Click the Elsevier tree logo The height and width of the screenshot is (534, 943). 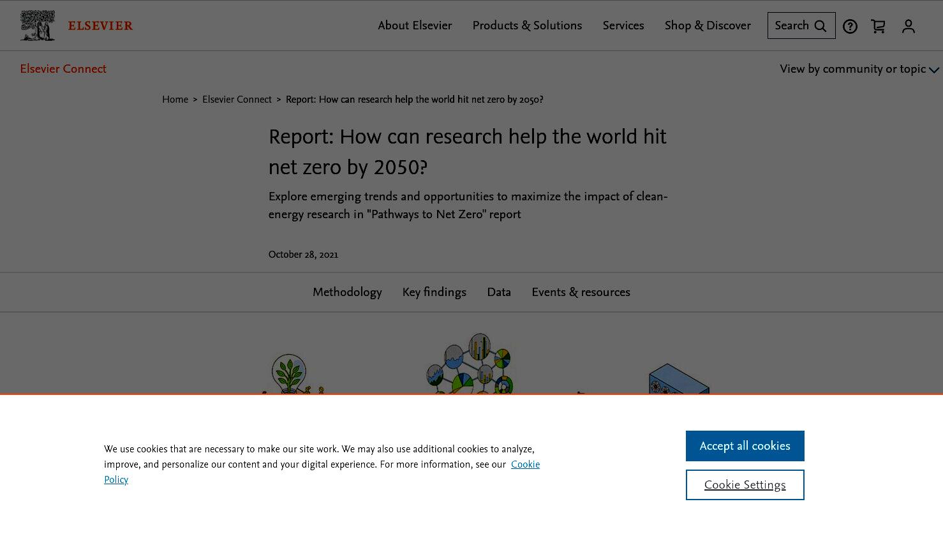[38, 26]
